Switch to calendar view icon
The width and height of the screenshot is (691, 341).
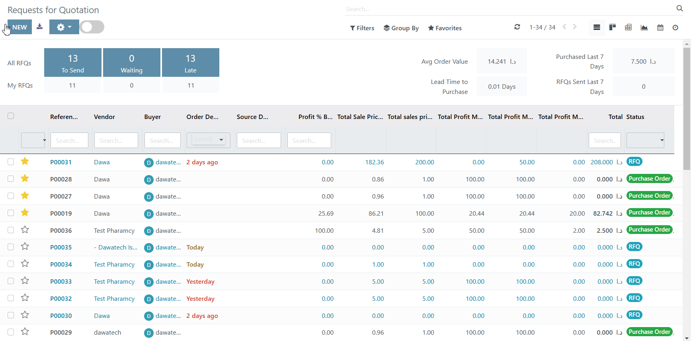point(660,27)
